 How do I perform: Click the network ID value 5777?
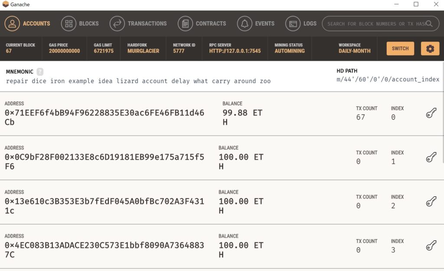(x=179, y=51)
